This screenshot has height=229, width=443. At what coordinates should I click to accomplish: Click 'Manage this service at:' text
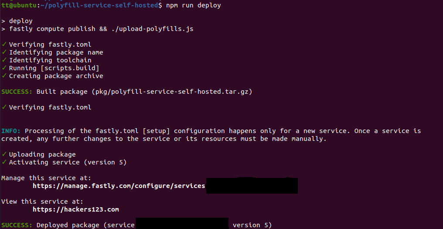(x=46, y=178)
